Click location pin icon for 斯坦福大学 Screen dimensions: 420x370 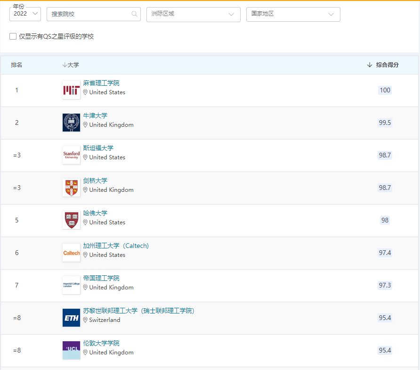[85, 157]
